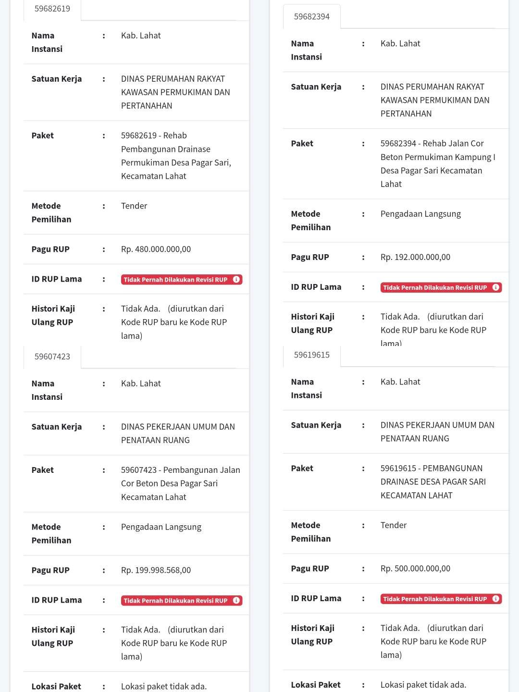
Task: Click info icon beside package 59619615's revisi badge
Action: (496, 599)
